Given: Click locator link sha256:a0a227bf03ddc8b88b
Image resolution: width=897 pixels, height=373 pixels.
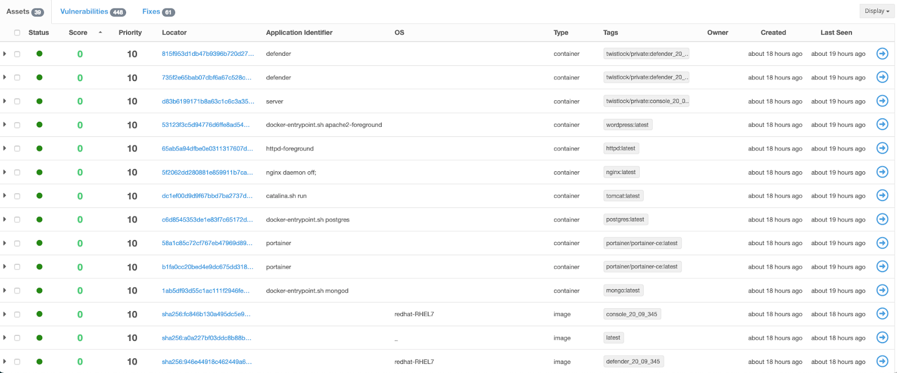Looking at the screenshot, I should (206, 338).
